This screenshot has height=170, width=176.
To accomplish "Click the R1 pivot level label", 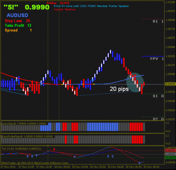I will [x=158, y=21].
